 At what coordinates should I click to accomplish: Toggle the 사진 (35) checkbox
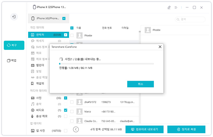tap(66, 98)
